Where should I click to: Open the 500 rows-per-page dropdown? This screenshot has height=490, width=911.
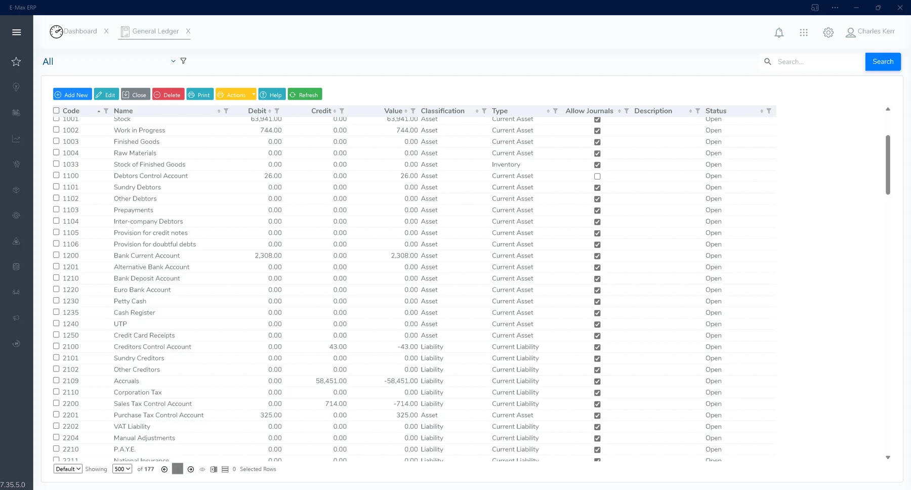(122, 469)
